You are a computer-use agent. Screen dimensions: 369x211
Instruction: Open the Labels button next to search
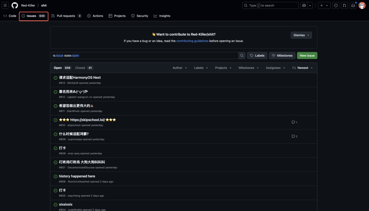pyautogui.click(x=257, y=56)
